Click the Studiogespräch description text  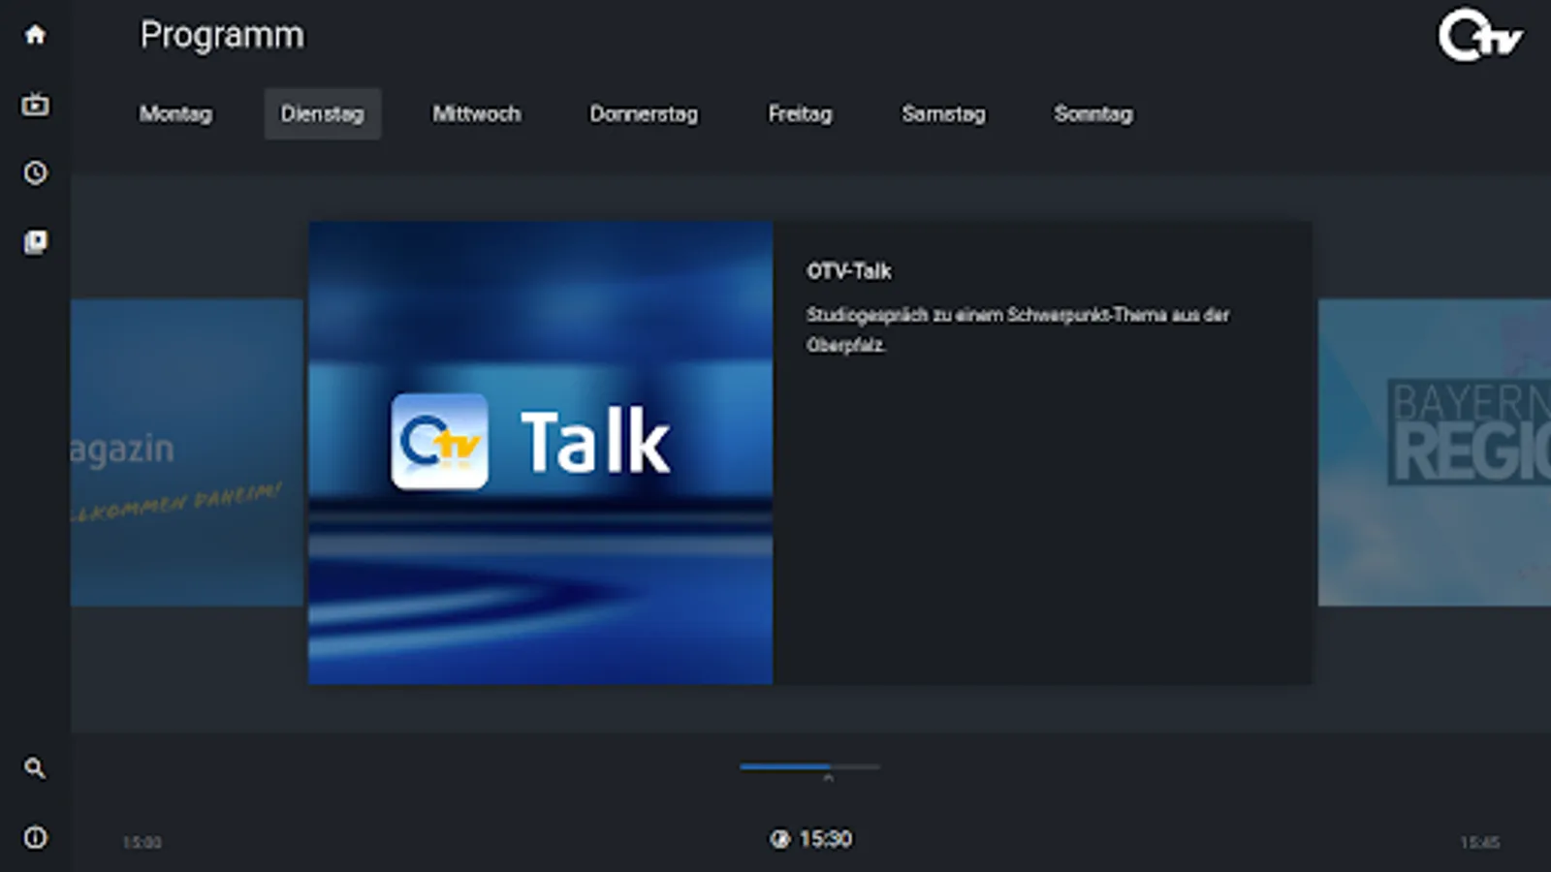(1018, 329)
